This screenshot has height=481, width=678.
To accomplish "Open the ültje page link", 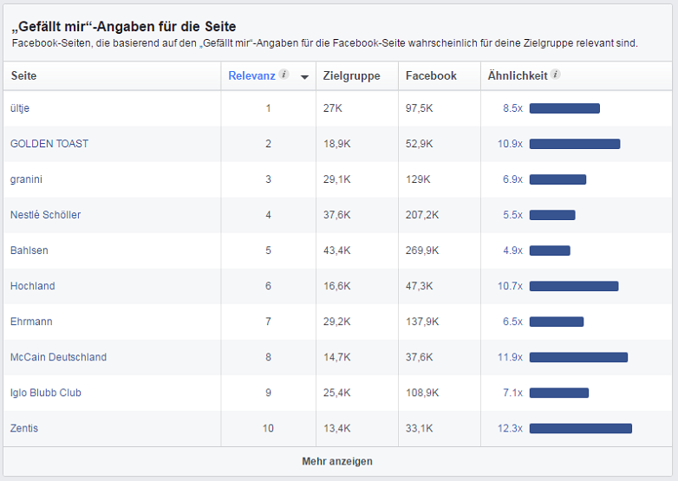I will coord(20,108).
